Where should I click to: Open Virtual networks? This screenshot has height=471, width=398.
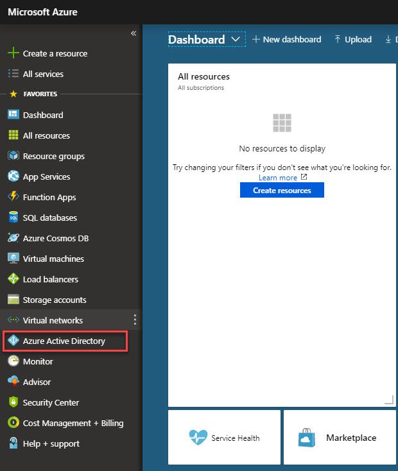tap(53, 320)
